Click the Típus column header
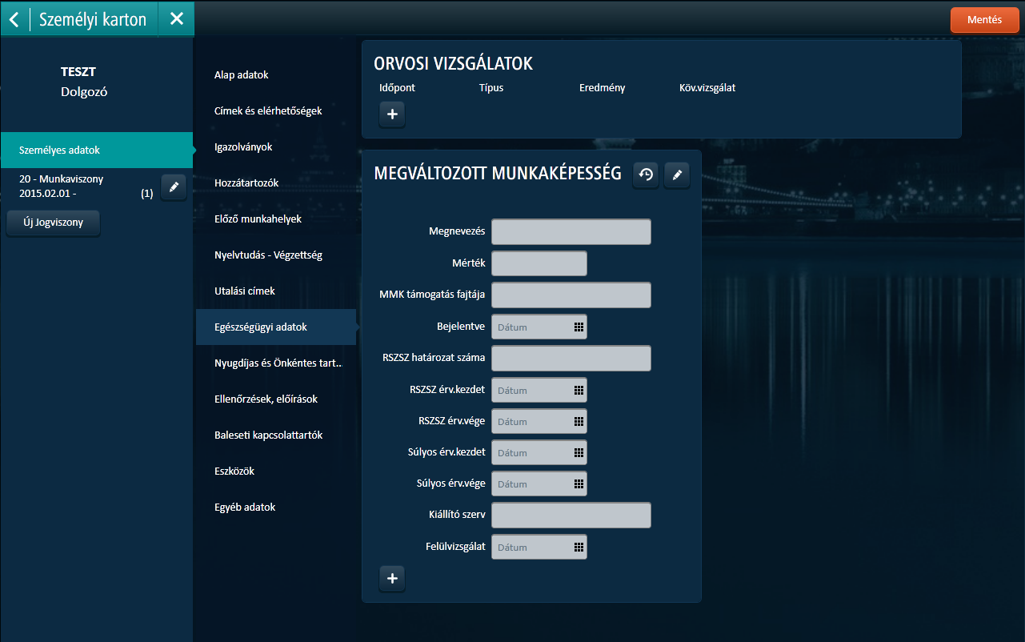The width and height of the screenshot is (1025, 642). coord(491,88)
